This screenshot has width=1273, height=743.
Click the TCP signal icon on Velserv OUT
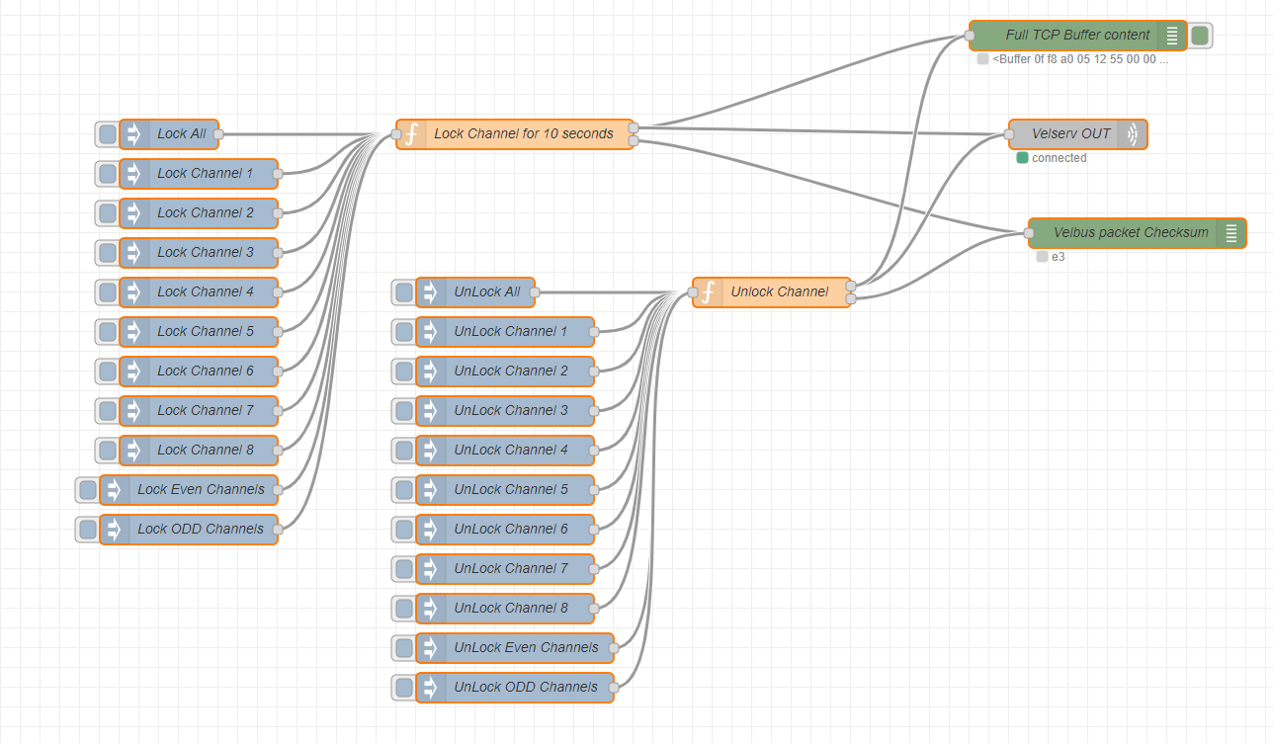coord(1133,134)
